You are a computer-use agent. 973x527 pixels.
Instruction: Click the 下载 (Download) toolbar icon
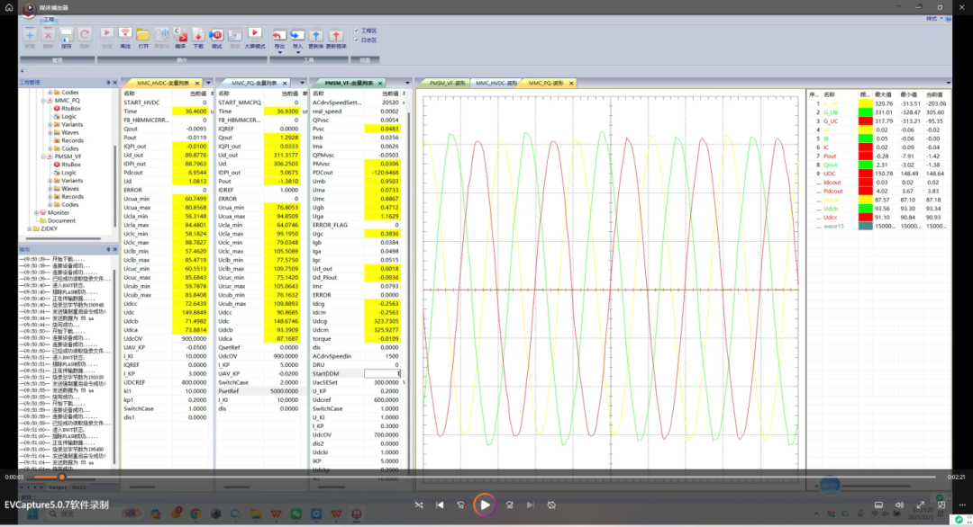pos(198,35)
